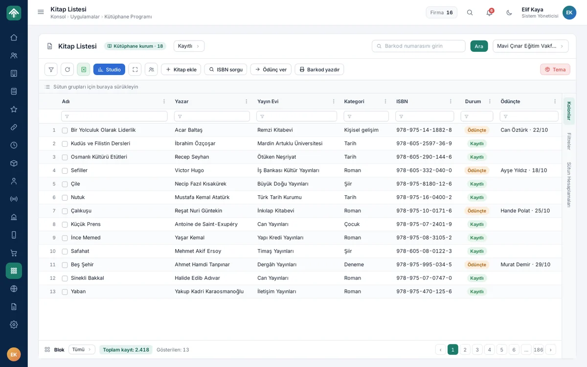Open the filter funnel toolbar icon
The height and width of the screenshot is (367, 587).
51,69
